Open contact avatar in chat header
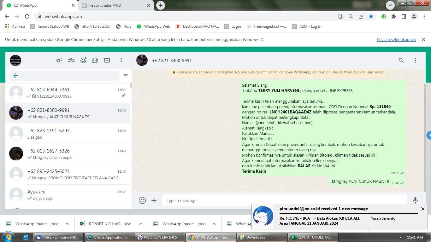 point(142,60)
